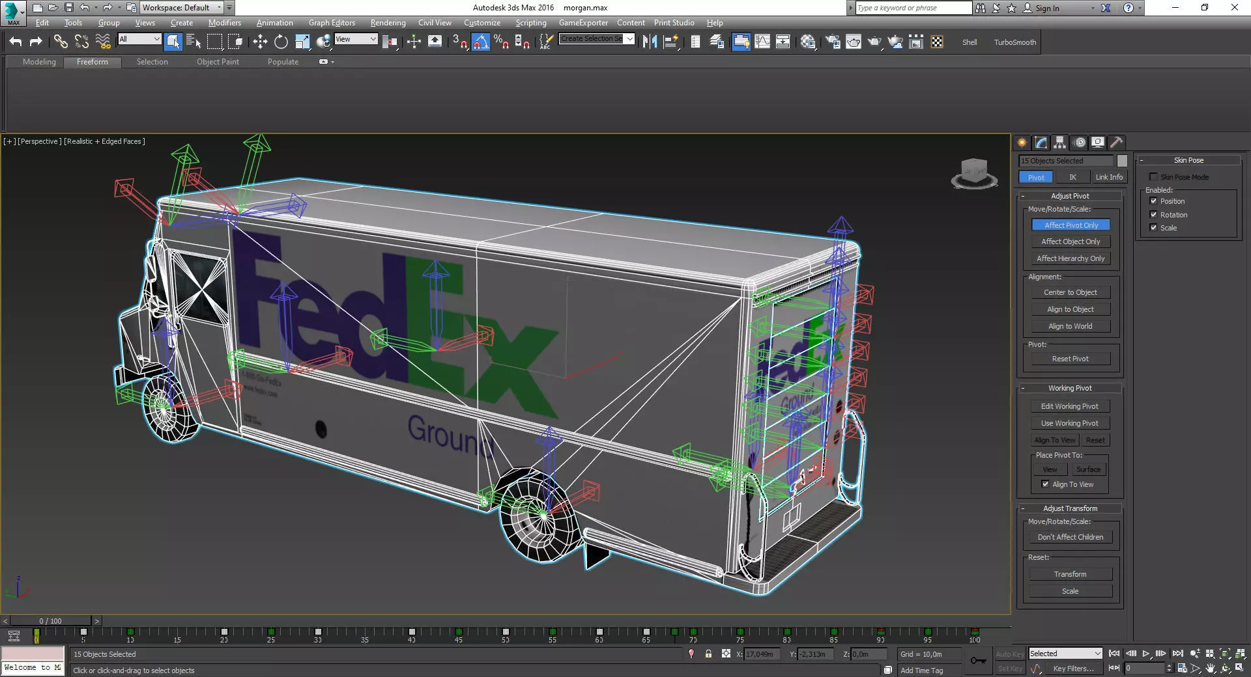Switch to the Object Paint ribbon tab

tap(218, 62)
